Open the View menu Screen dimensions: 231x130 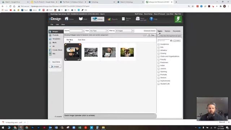[x=63, y=25]
